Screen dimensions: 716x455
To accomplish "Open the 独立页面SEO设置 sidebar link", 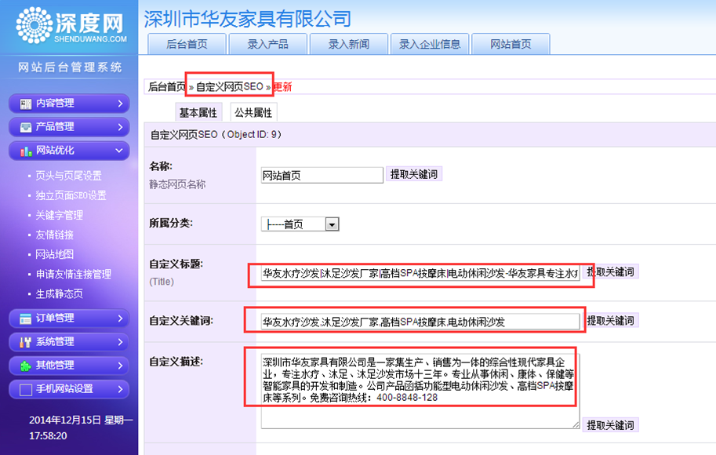I will pos(71,195).
